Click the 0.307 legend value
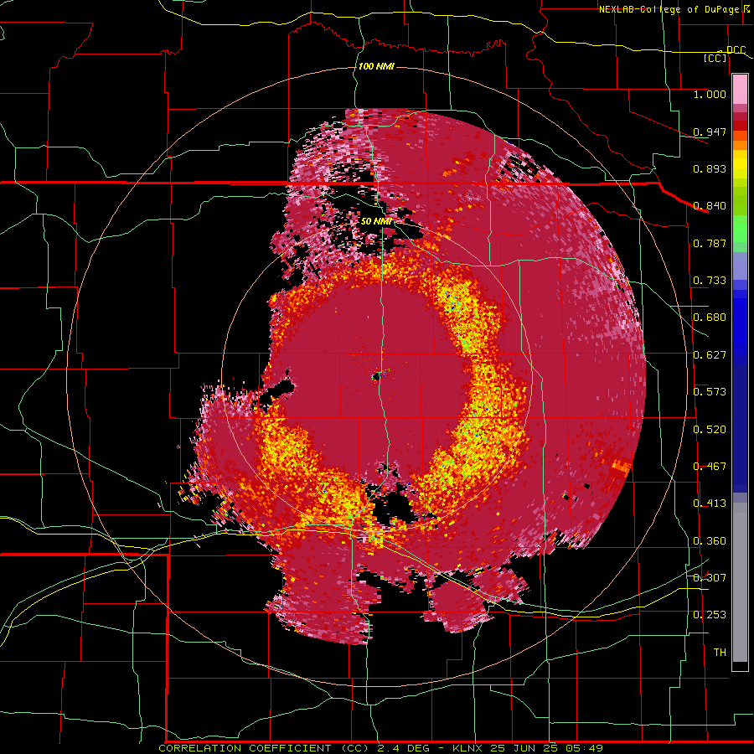Screen dimensions: 754x754 [x=710, y=577]
